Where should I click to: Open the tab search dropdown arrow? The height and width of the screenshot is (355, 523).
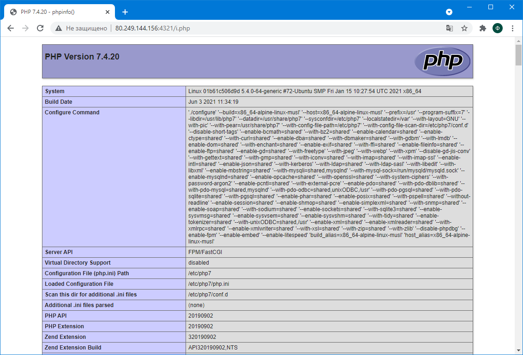pos(449,12)
